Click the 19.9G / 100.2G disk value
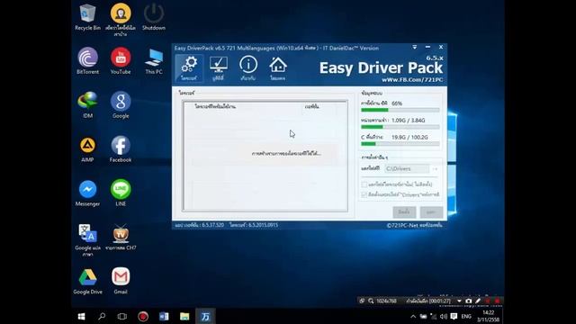This screenshot has width=576, height=324. click(409, 138)
